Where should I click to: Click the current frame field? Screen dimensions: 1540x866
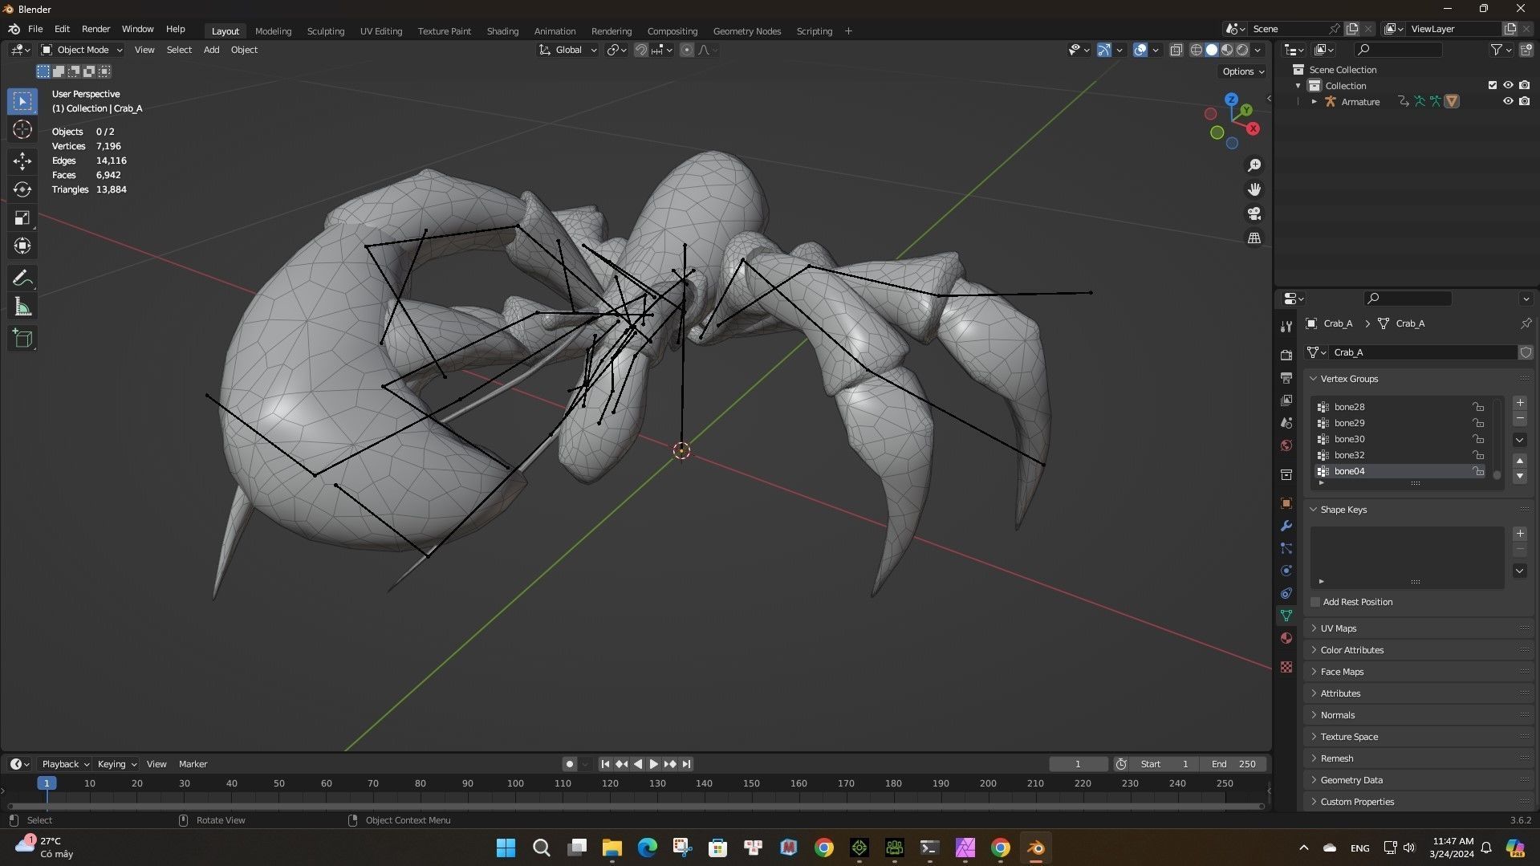[1078, 764]
